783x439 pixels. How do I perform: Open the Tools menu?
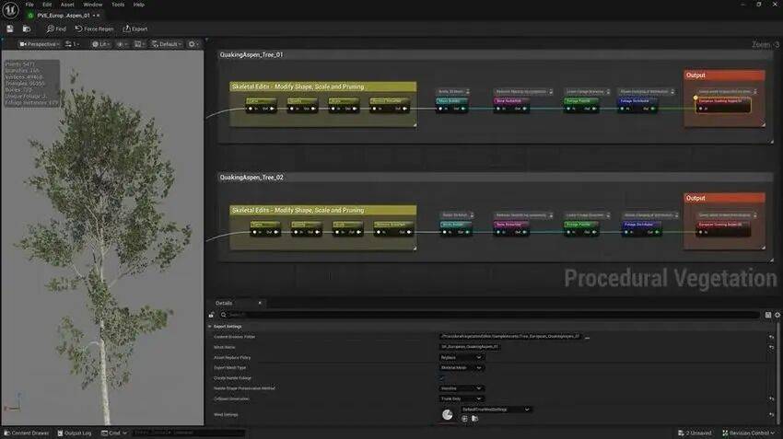click(x=118, y=5)
